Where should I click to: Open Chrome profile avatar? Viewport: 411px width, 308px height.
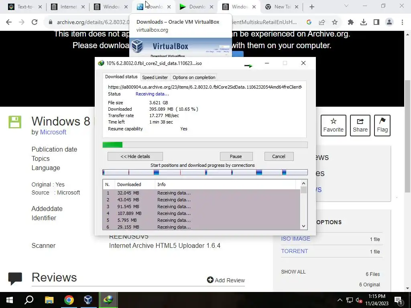[389, 22]
